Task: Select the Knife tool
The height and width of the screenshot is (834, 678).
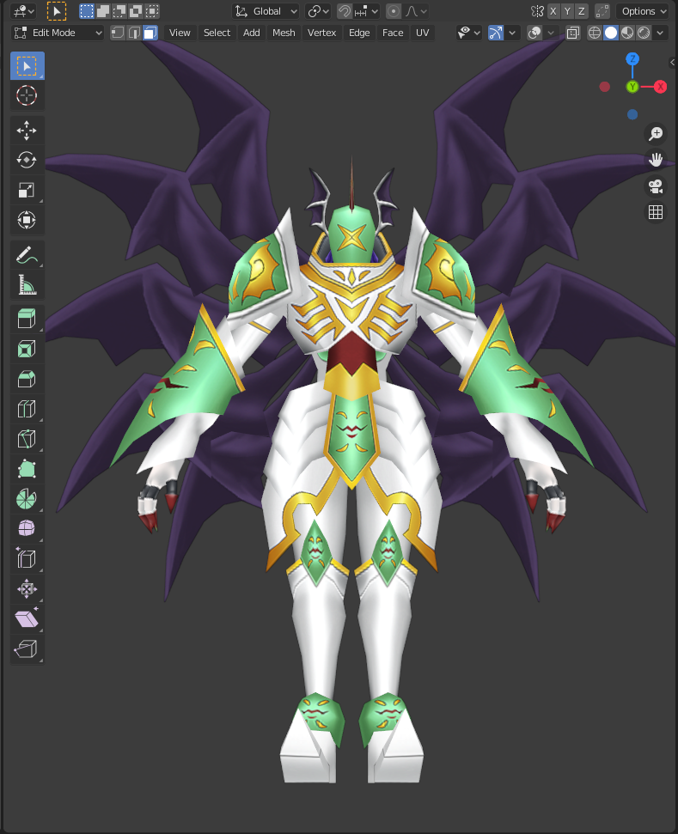Action: [x=27, y=439]
